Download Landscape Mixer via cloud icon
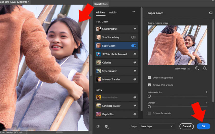 point(135,106)
